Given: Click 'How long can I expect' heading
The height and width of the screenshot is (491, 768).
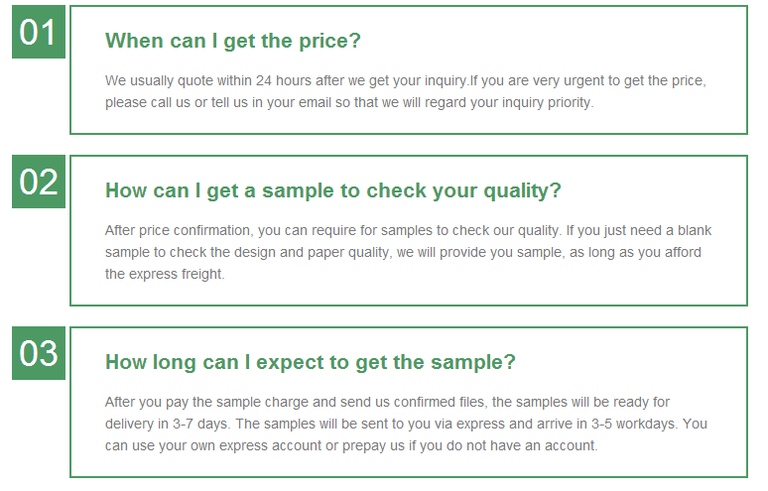Looking at the screenshot, I should pos(311,363).
